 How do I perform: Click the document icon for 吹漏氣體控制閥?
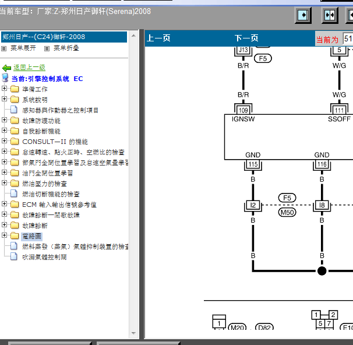[14, 256]
